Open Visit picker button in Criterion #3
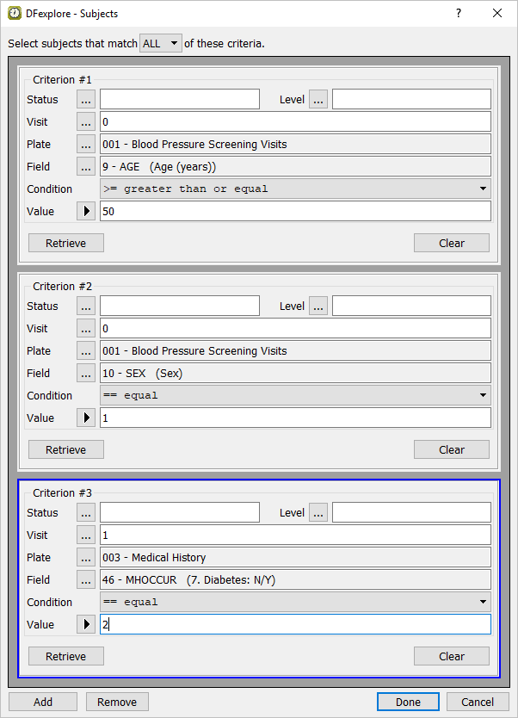The image size is (518, 718). (86, 535)
